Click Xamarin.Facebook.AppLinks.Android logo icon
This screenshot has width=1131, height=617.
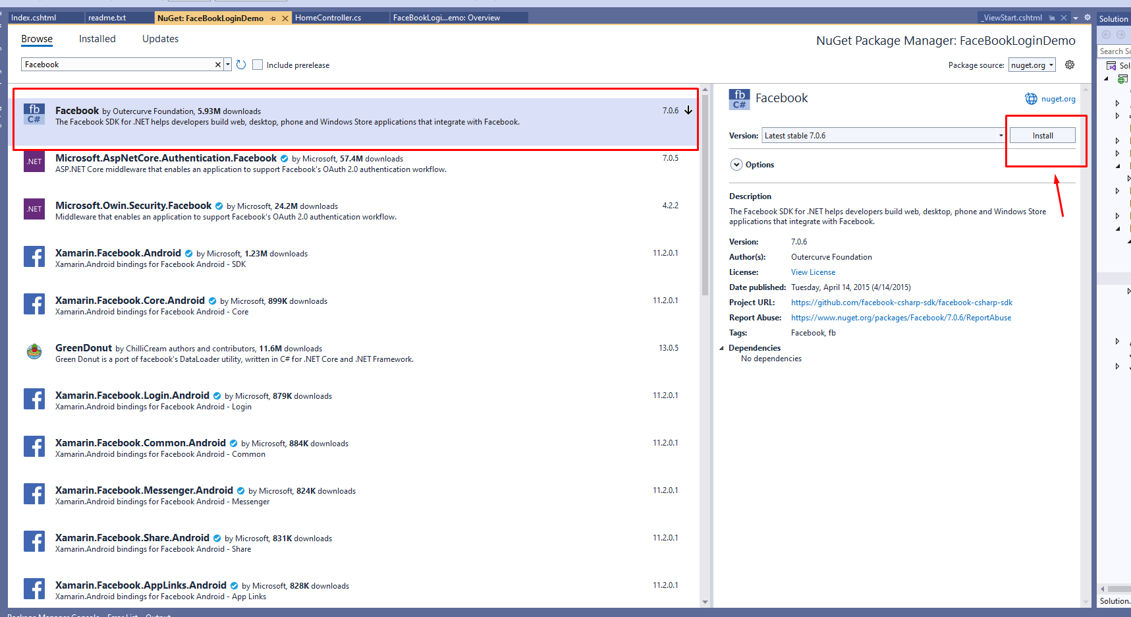pyautogui.click(x=34, y=589)
